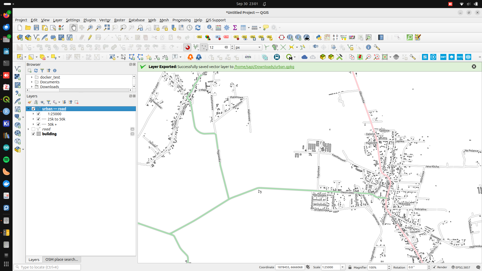Screen dimensions: 482x271
Task: Toggle the building layer visibility
Action: (x=33, y=134)
